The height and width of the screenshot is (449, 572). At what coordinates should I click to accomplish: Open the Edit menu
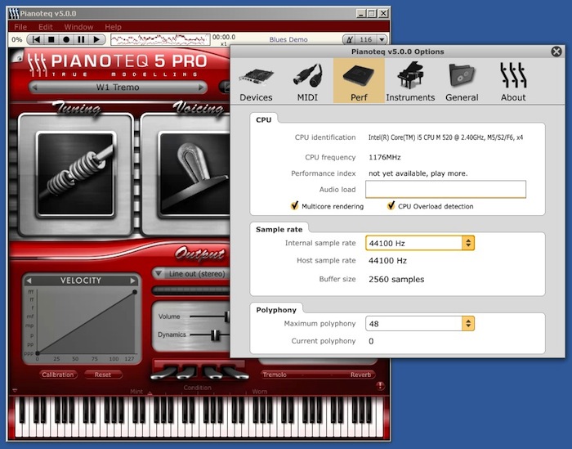pyautogui.click(x=46, y=27)
